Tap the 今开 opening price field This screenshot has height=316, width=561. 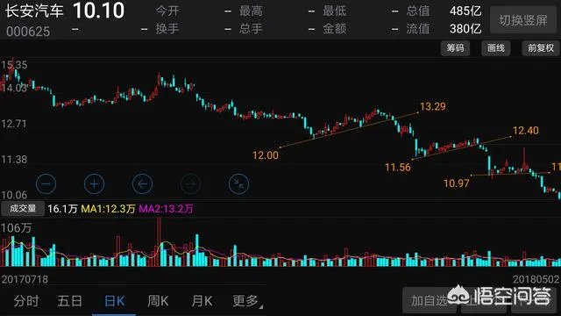(193, 11)
